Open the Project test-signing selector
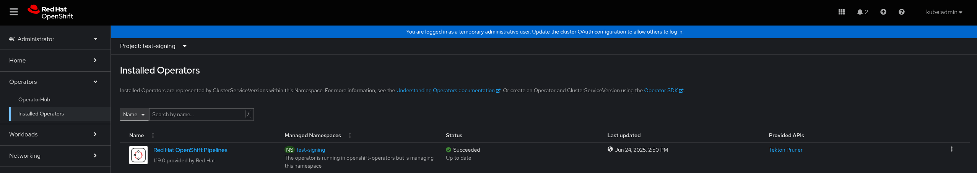Screen dimensions: 977x173 click(153, 46)
